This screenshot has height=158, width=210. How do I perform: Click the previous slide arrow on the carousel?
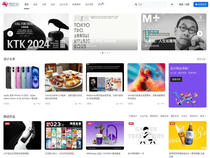pyautogui.click(x=10, y=34)
